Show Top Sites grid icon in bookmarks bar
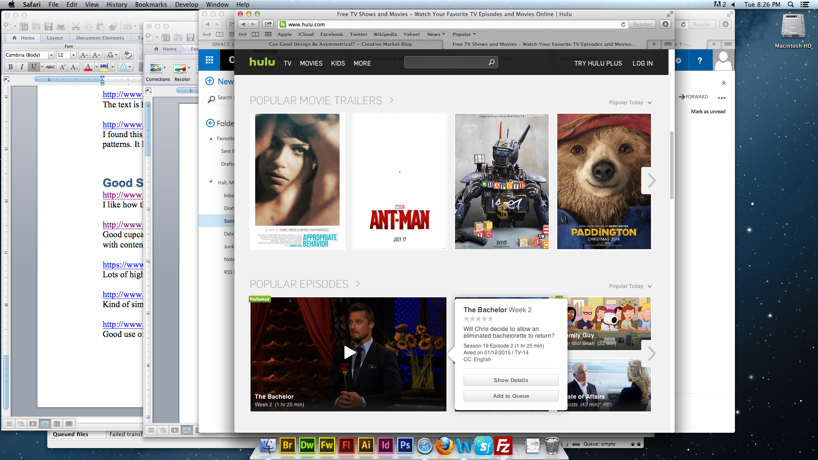This screenshot has width=818, height=460. click(x=268, y=34)
